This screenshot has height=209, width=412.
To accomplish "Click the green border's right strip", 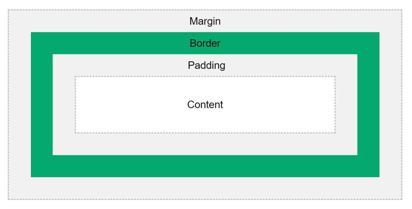I will tap(368, 104).
